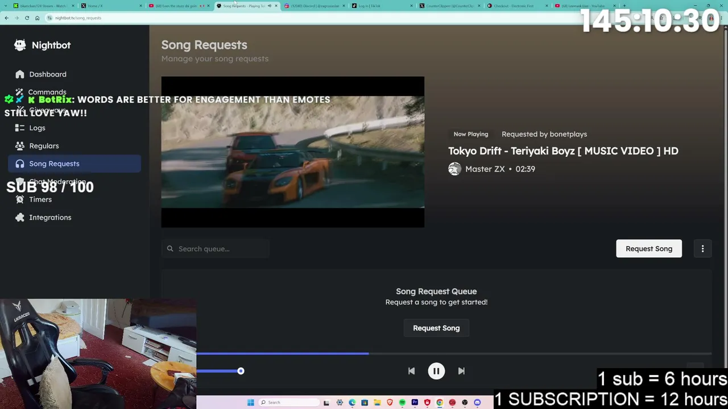Click the Song Requests headphones icon

click(20, 164)
